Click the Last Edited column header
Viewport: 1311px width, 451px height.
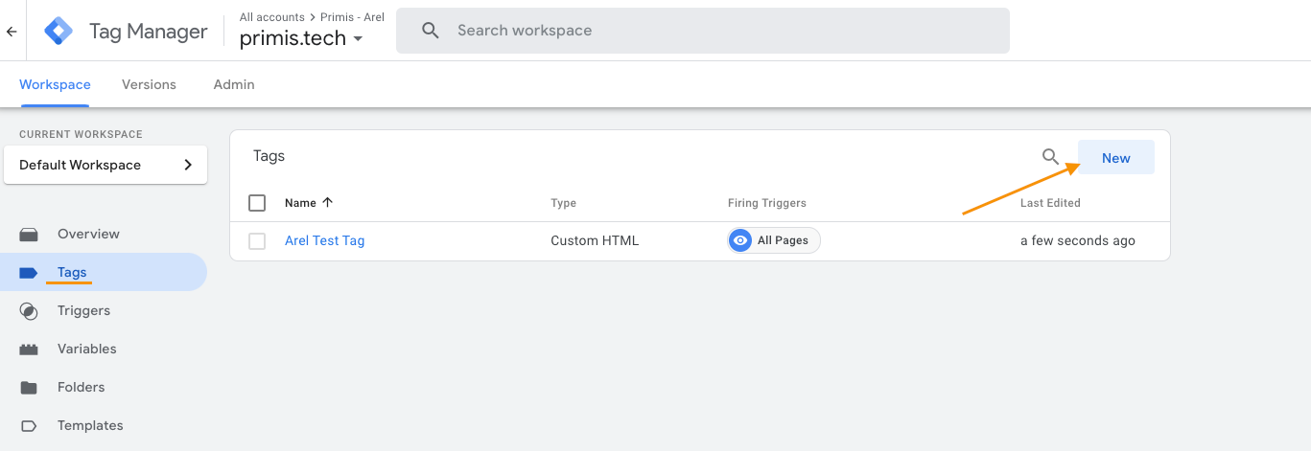point(1050,203)
